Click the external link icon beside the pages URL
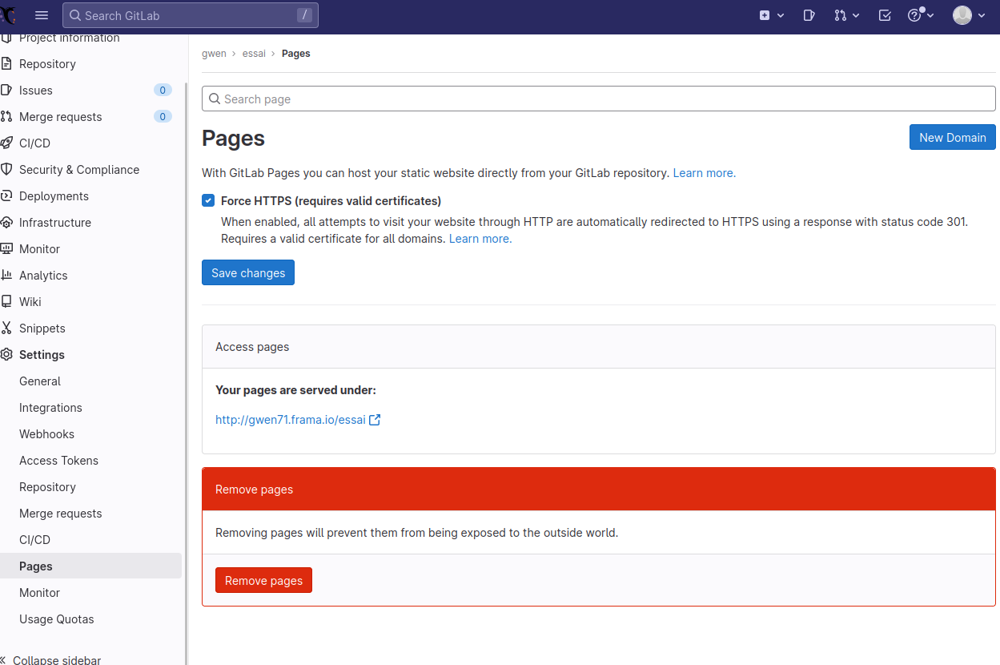1000x665 pixels. (375, 420)
